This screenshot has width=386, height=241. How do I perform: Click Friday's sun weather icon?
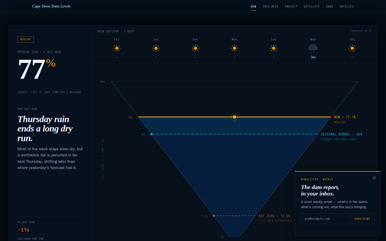pyautogui.click(x=117, y=48)
